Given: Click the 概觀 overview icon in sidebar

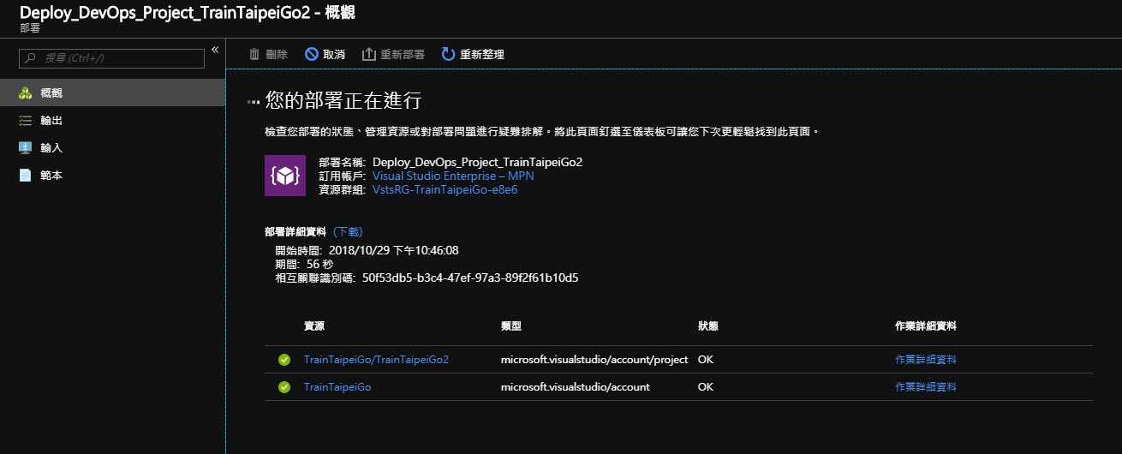Looking at the screenshot, I should pos(26,93).
